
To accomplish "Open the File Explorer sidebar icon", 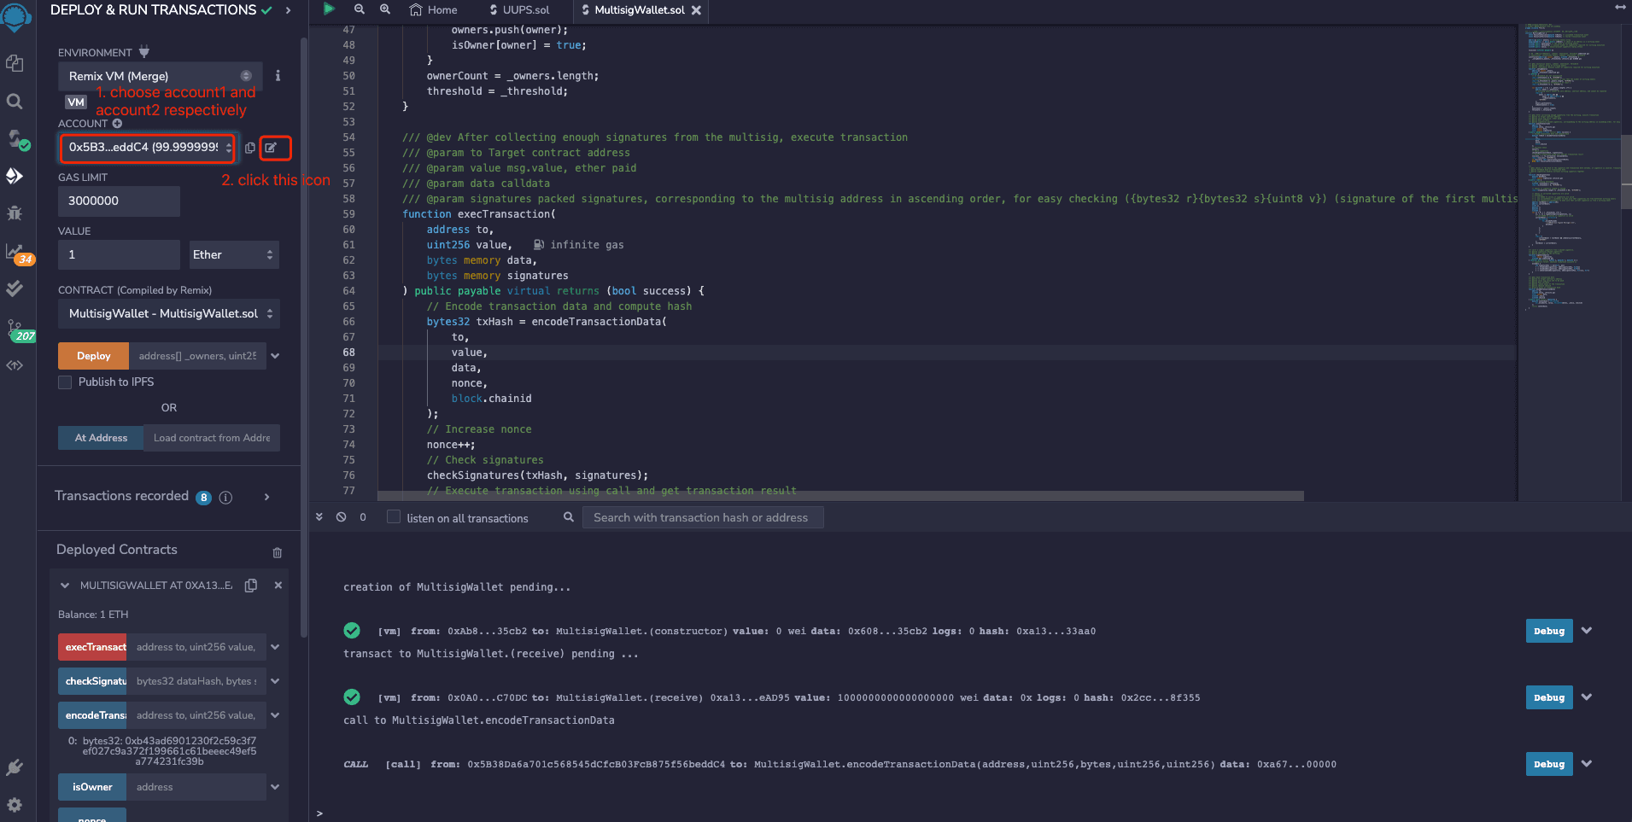I will click(x=15, y=63).
